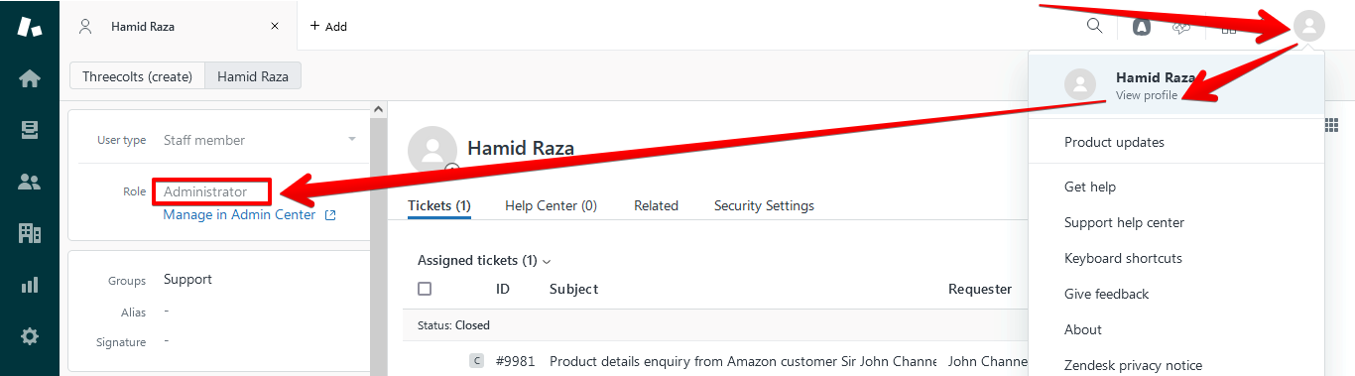Close the Hamid Raza tab
The width and height of the screenshot is (1355, 376).
click(x=275, y=27)
